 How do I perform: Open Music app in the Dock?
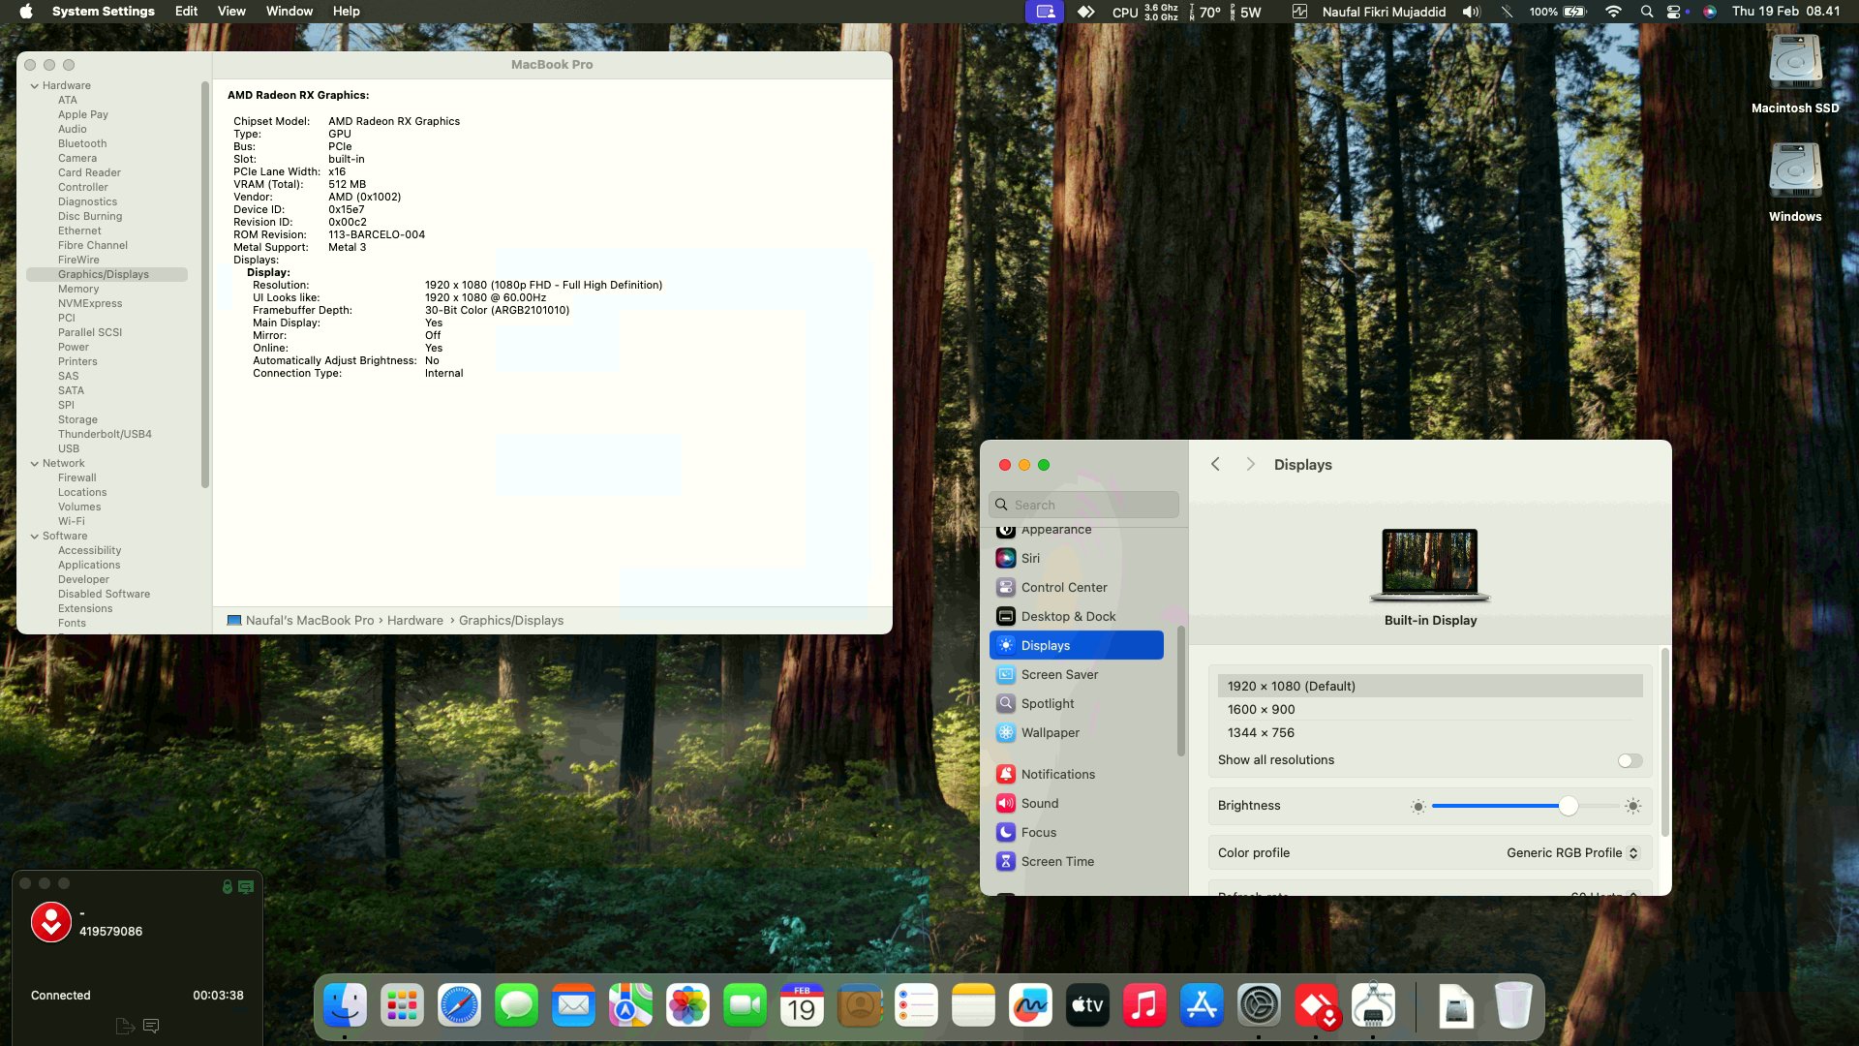(1144, 1006)
